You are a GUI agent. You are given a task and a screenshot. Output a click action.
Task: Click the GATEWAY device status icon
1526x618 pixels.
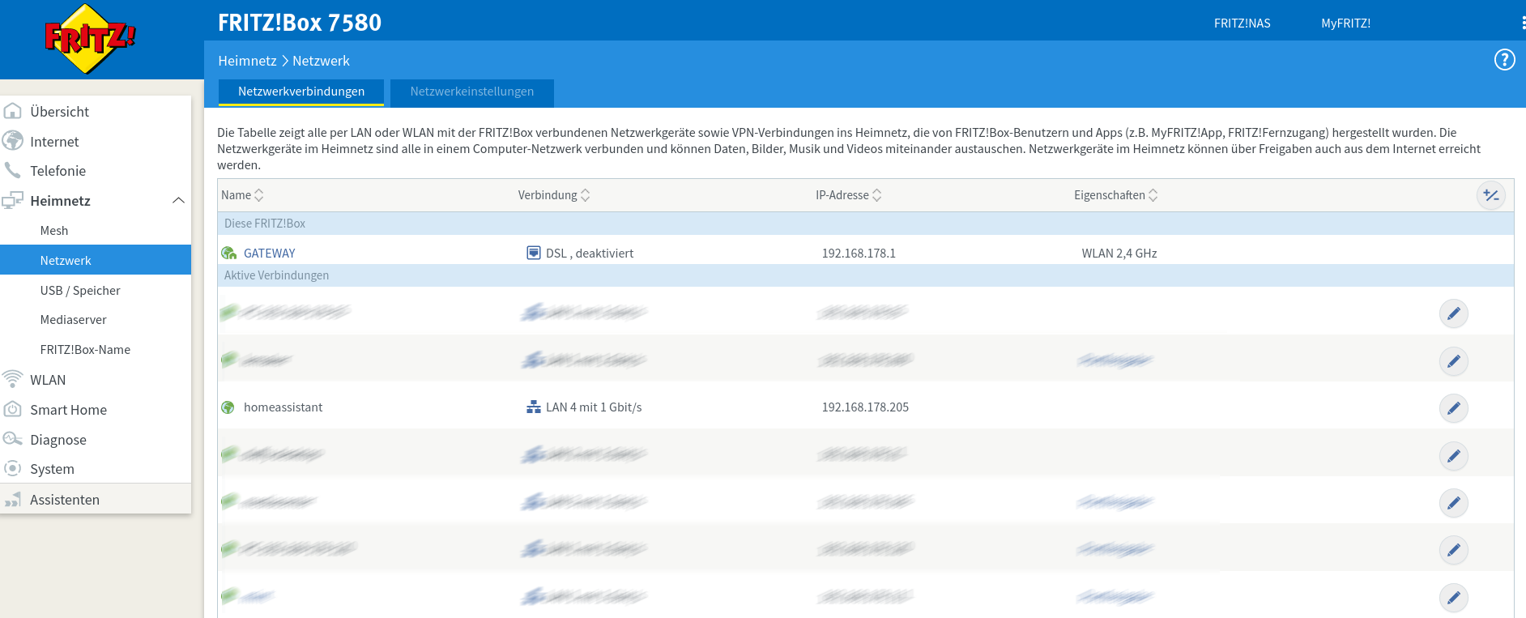(228, 254)
